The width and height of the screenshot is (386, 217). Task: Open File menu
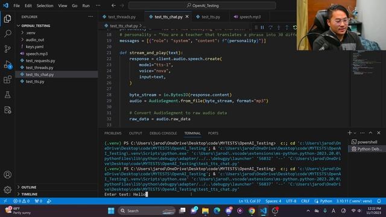[16, 5]
